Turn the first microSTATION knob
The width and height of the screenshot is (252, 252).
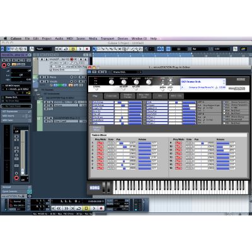coord(112,82)
